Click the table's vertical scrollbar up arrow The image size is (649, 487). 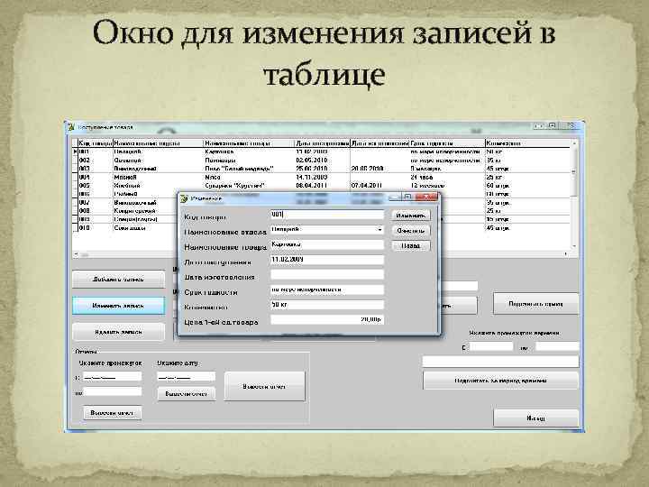[x=574, y=142]
